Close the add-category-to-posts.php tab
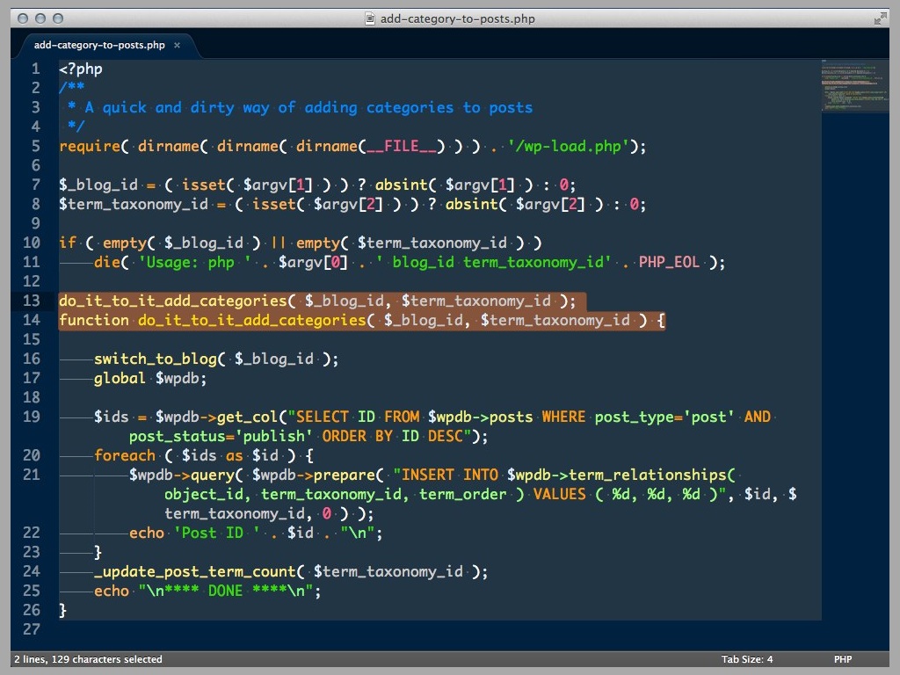Viewport: 900px width, 675px height. [177, 46]
